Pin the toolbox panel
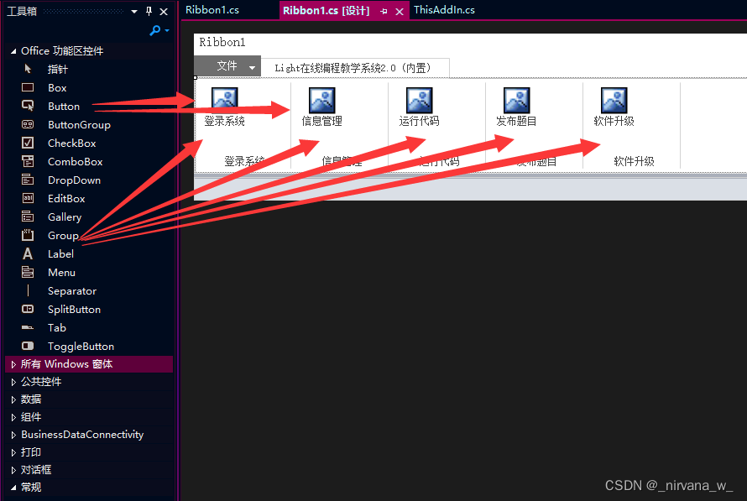The width and height of the screenshot is (747, 501). (x=149, y=11)
